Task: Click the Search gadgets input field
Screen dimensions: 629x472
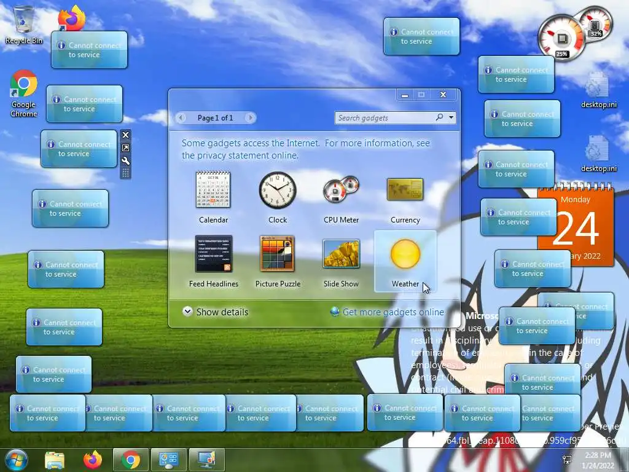Action: [x=385, y=117]
